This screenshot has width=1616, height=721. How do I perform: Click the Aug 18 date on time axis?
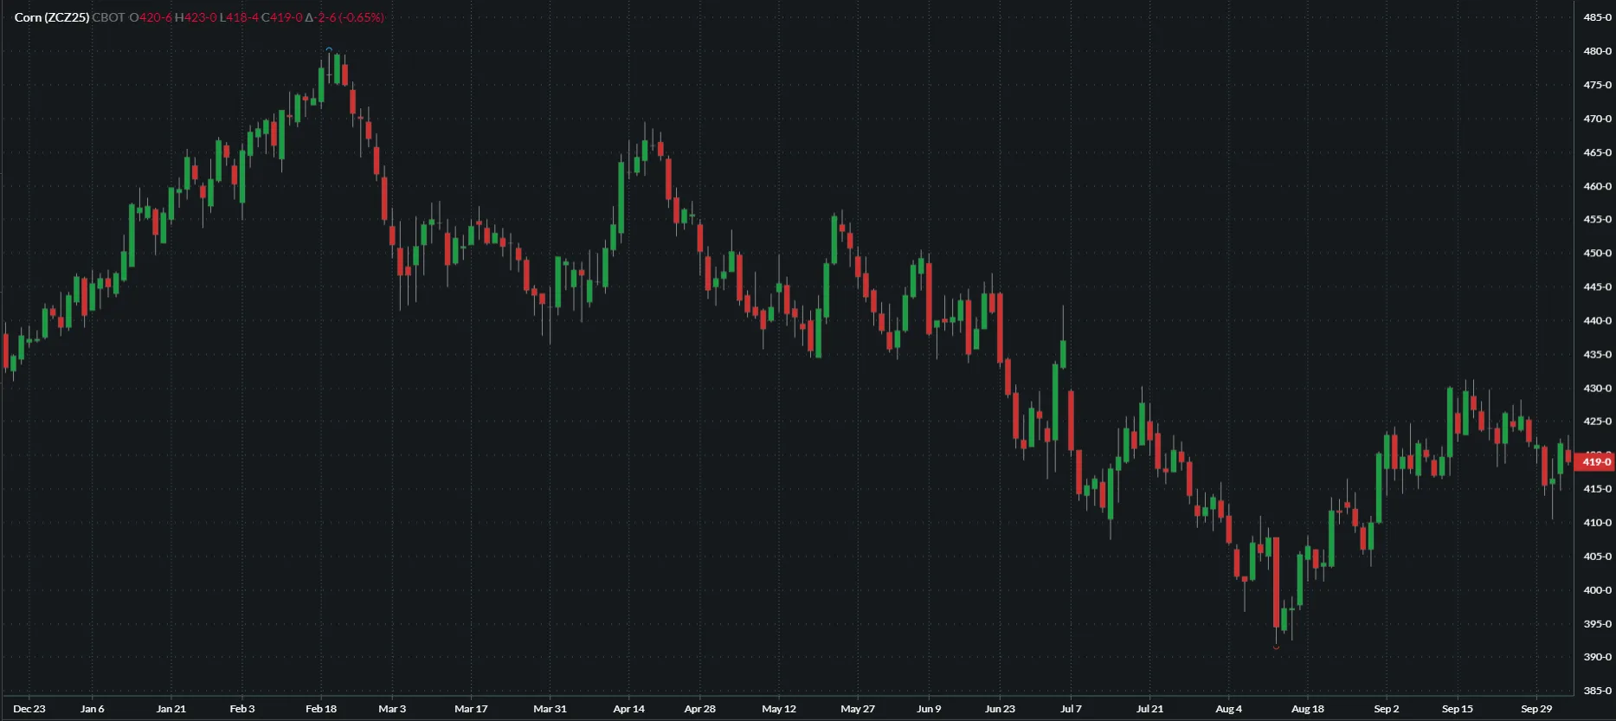pyautogui.click(x=1307, y=709)
